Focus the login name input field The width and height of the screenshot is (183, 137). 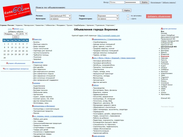point(117,2)
